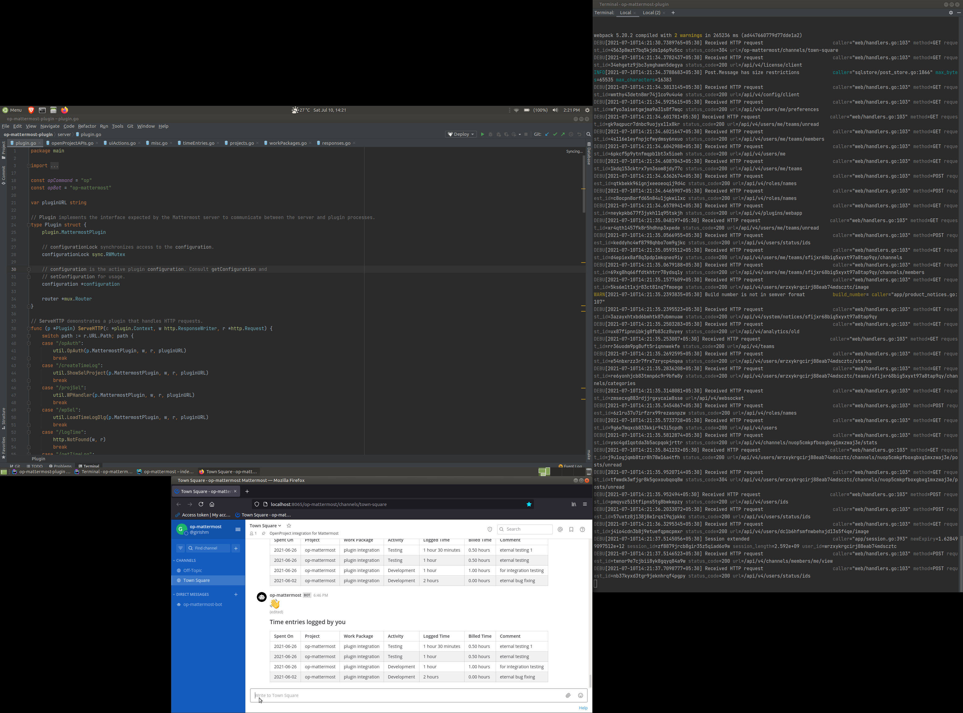Click Firefox URL address bar
The width and height of the screenshot is (963, 713).
tap(393, 504)
